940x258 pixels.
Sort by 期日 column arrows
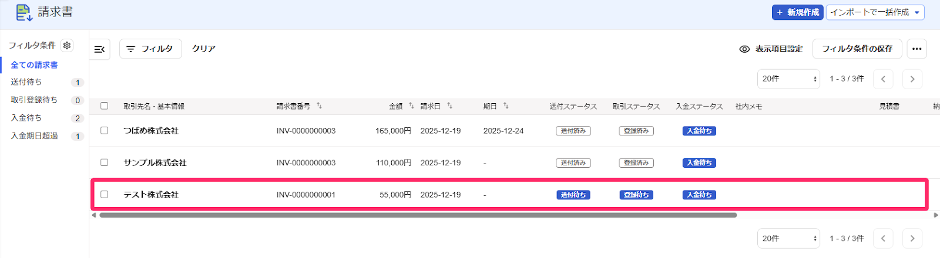click(x=506, y=106)
